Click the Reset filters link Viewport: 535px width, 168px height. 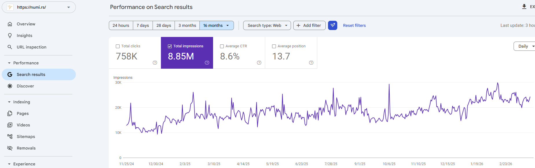pos(354,25)
